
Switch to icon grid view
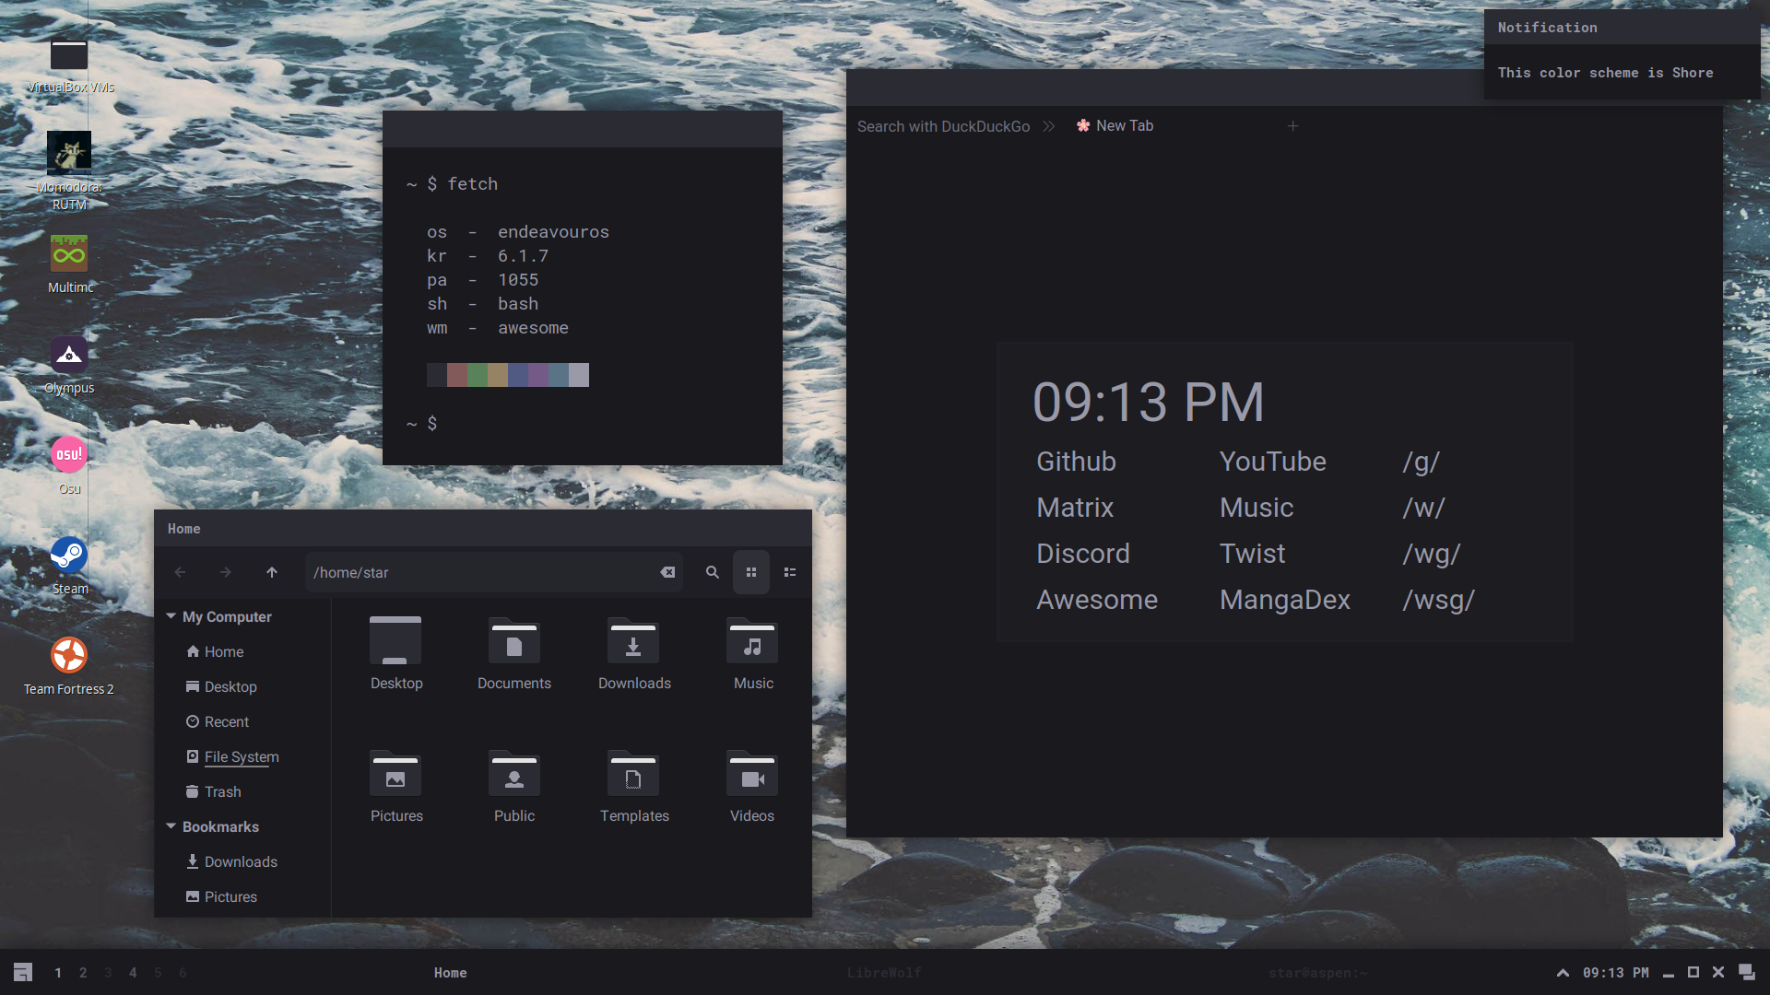[x=751, y=572]
